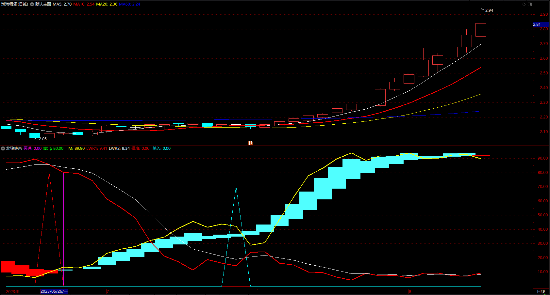
Task: Click the 2023年 label on the time axis
Action: (12, 292)
